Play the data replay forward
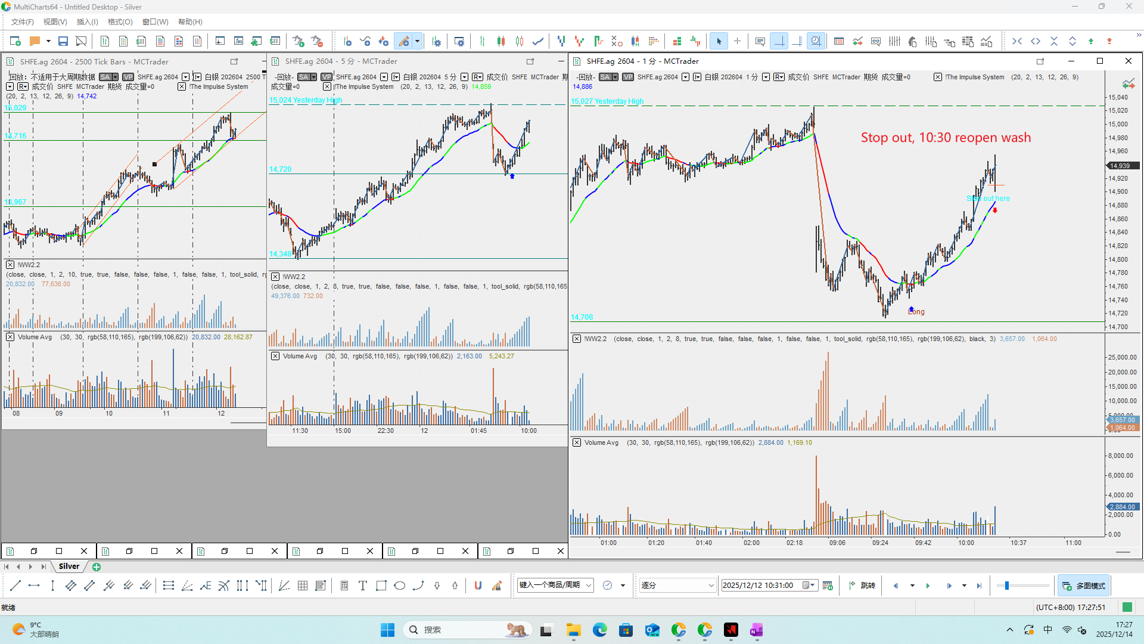 (x=928, y=586)
